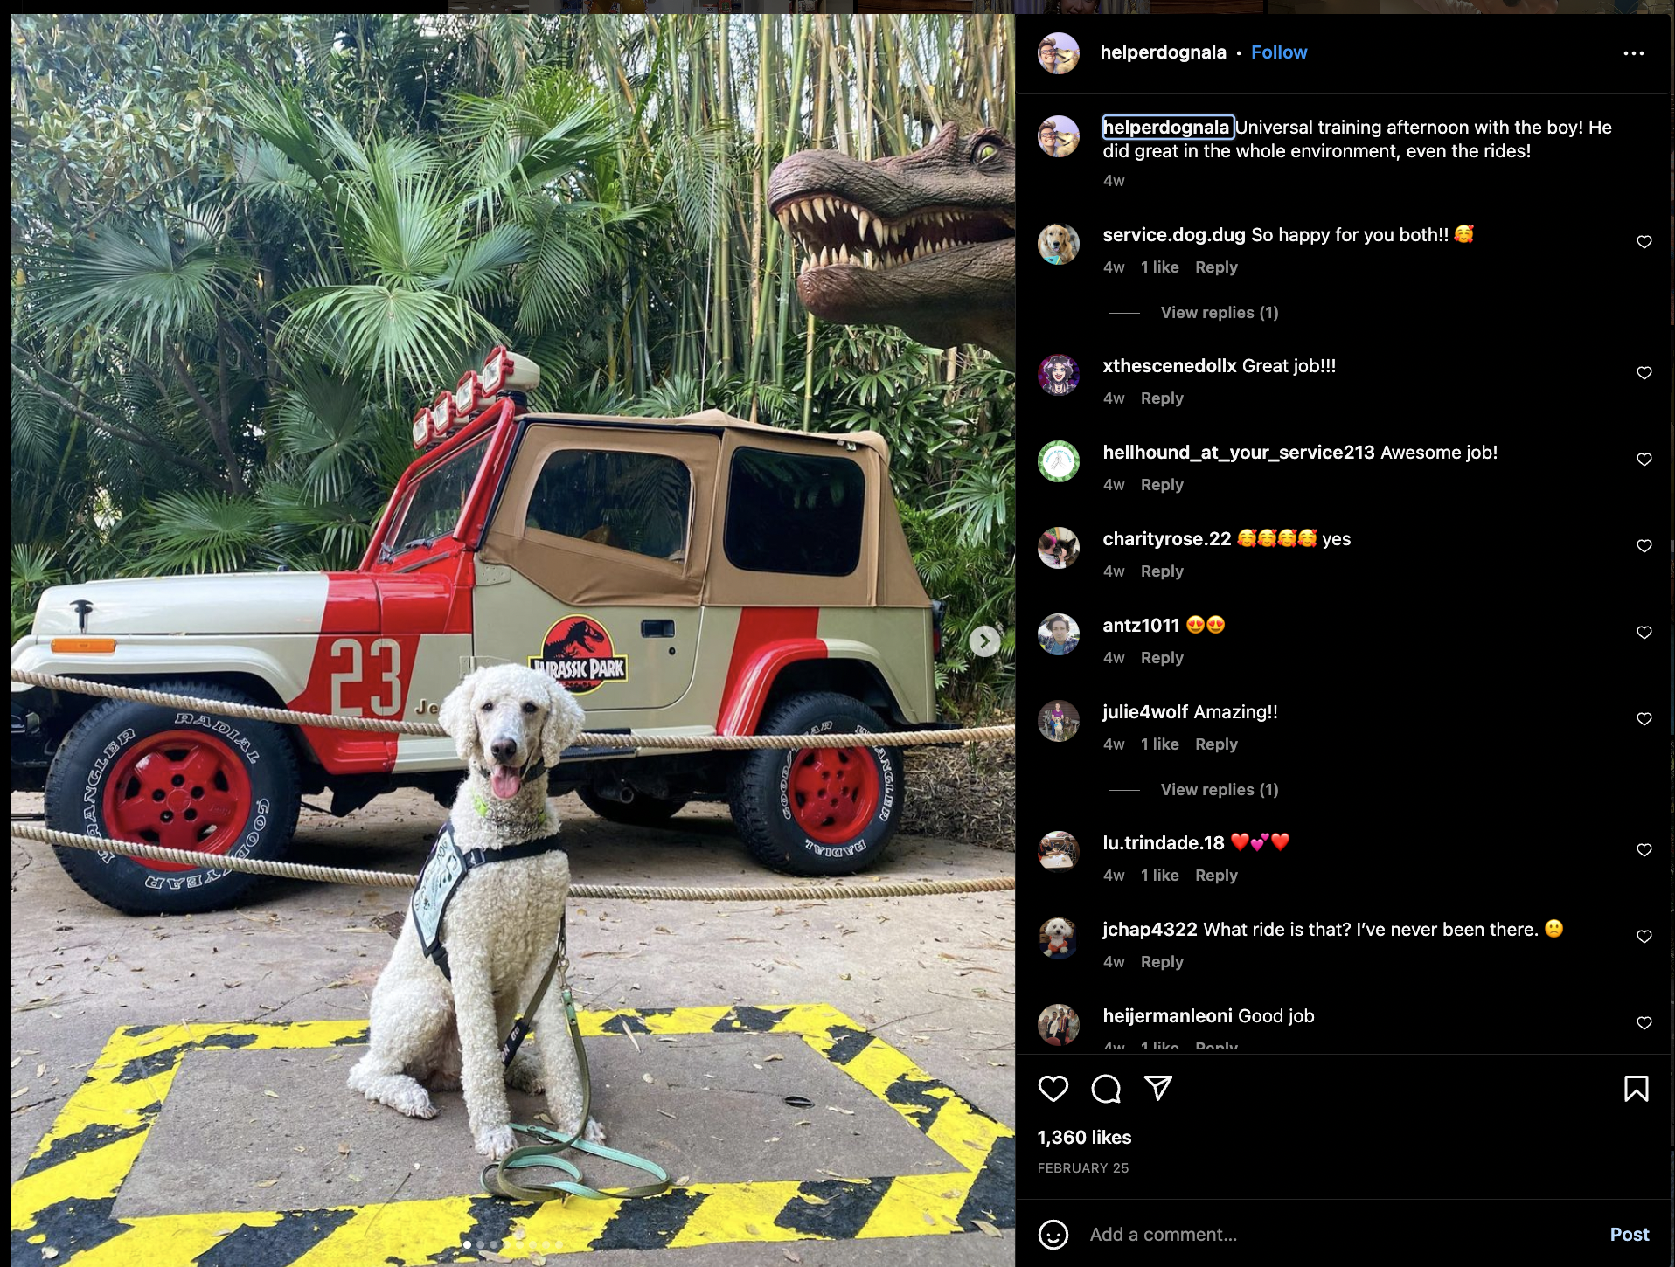This screenshot has height=1267, width=1675.
Task: Share post via paper plane icon
Action: (1158, 1088)
